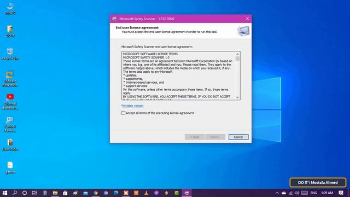Click the license box scrollbar thumb
The width and height of the screenshot is (350, 197).
tap(237, 59)
